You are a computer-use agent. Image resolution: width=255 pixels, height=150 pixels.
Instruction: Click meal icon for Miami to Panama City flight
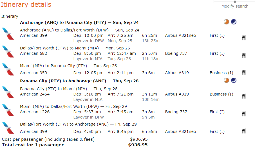pos(244,72)
